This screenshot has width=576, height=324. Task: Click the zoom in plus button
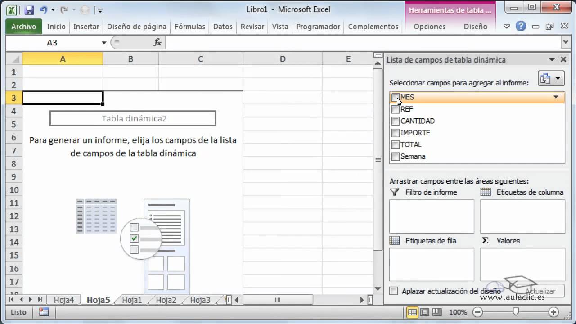[553, 312]
